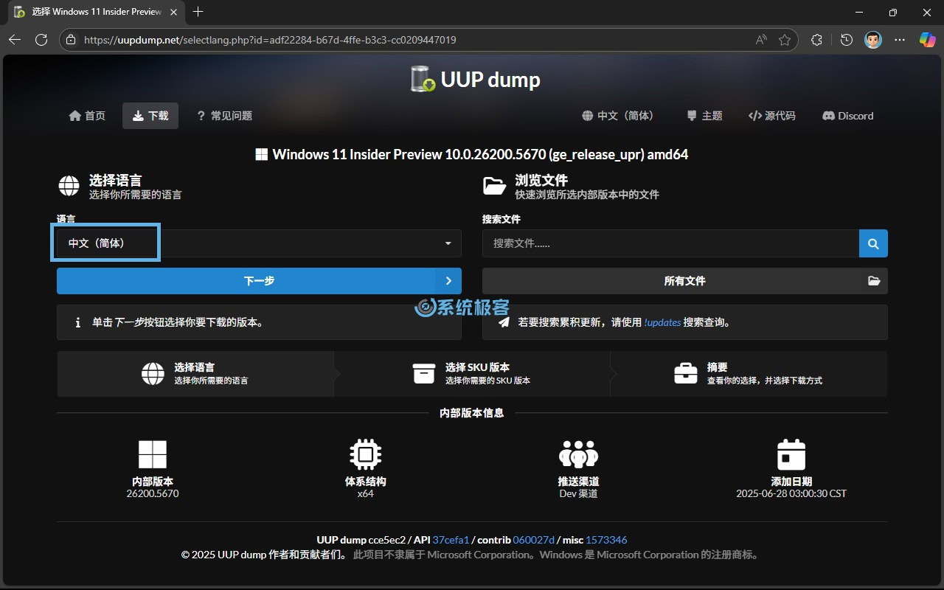Click build title Windows 11 Insider Preview 10.0.26200.5670
This screenshot has width=944, height=590.
(x=472, y=155)
